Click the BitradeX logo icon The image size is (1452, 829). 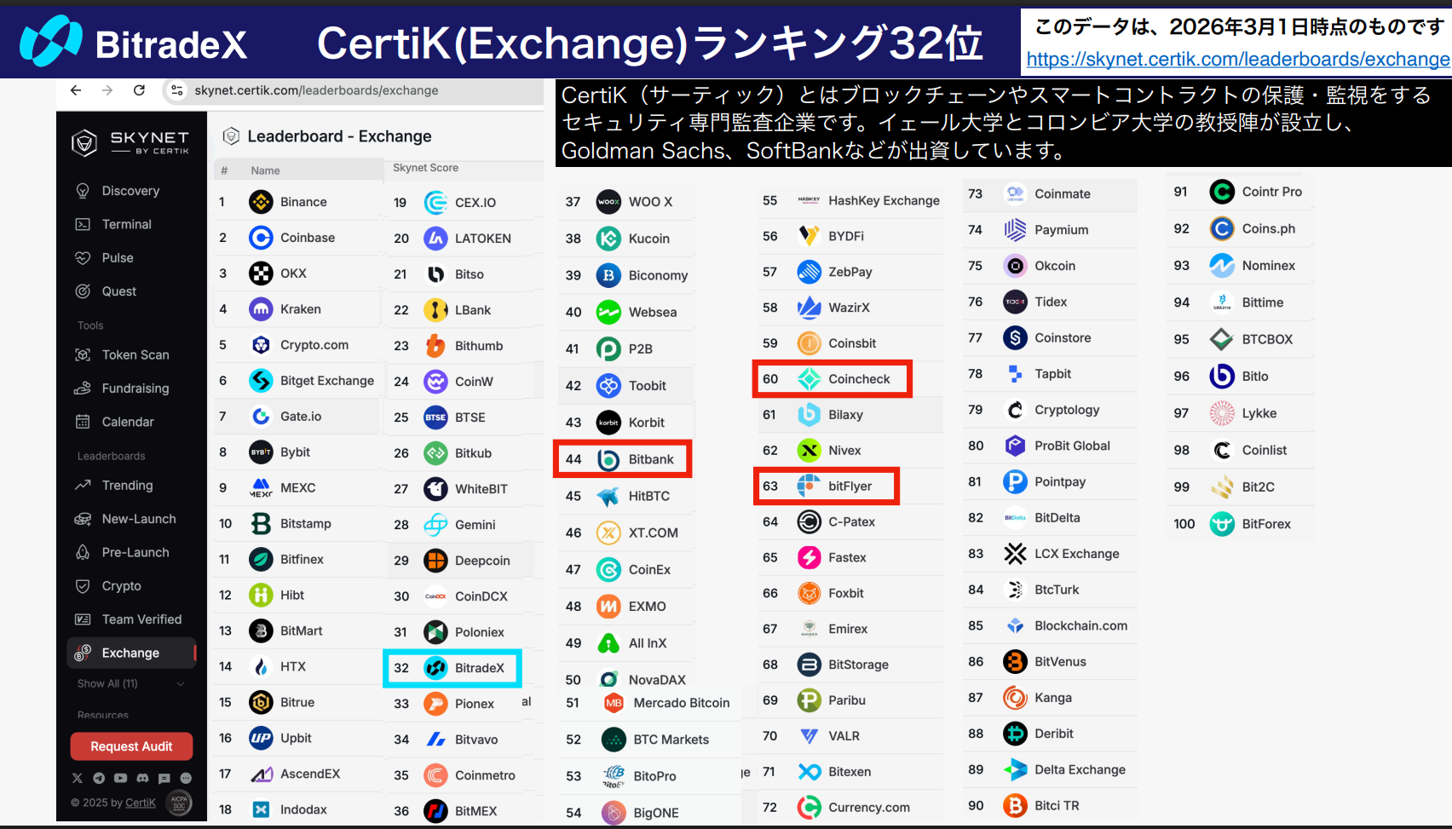click(x=435, y=668)
